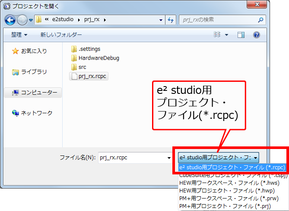Select コンピューター in the navigation pane
The width and height of the screenshot is (289, 211).
[x=33, y=93]
